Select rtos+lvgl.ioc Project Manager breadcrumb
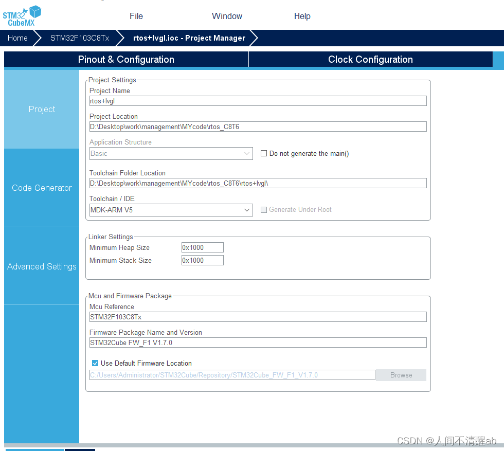The height and width of the screenshot is (451, 504). 189,38
